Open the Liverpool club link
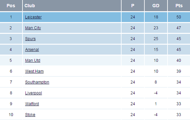 click(33, 93)
